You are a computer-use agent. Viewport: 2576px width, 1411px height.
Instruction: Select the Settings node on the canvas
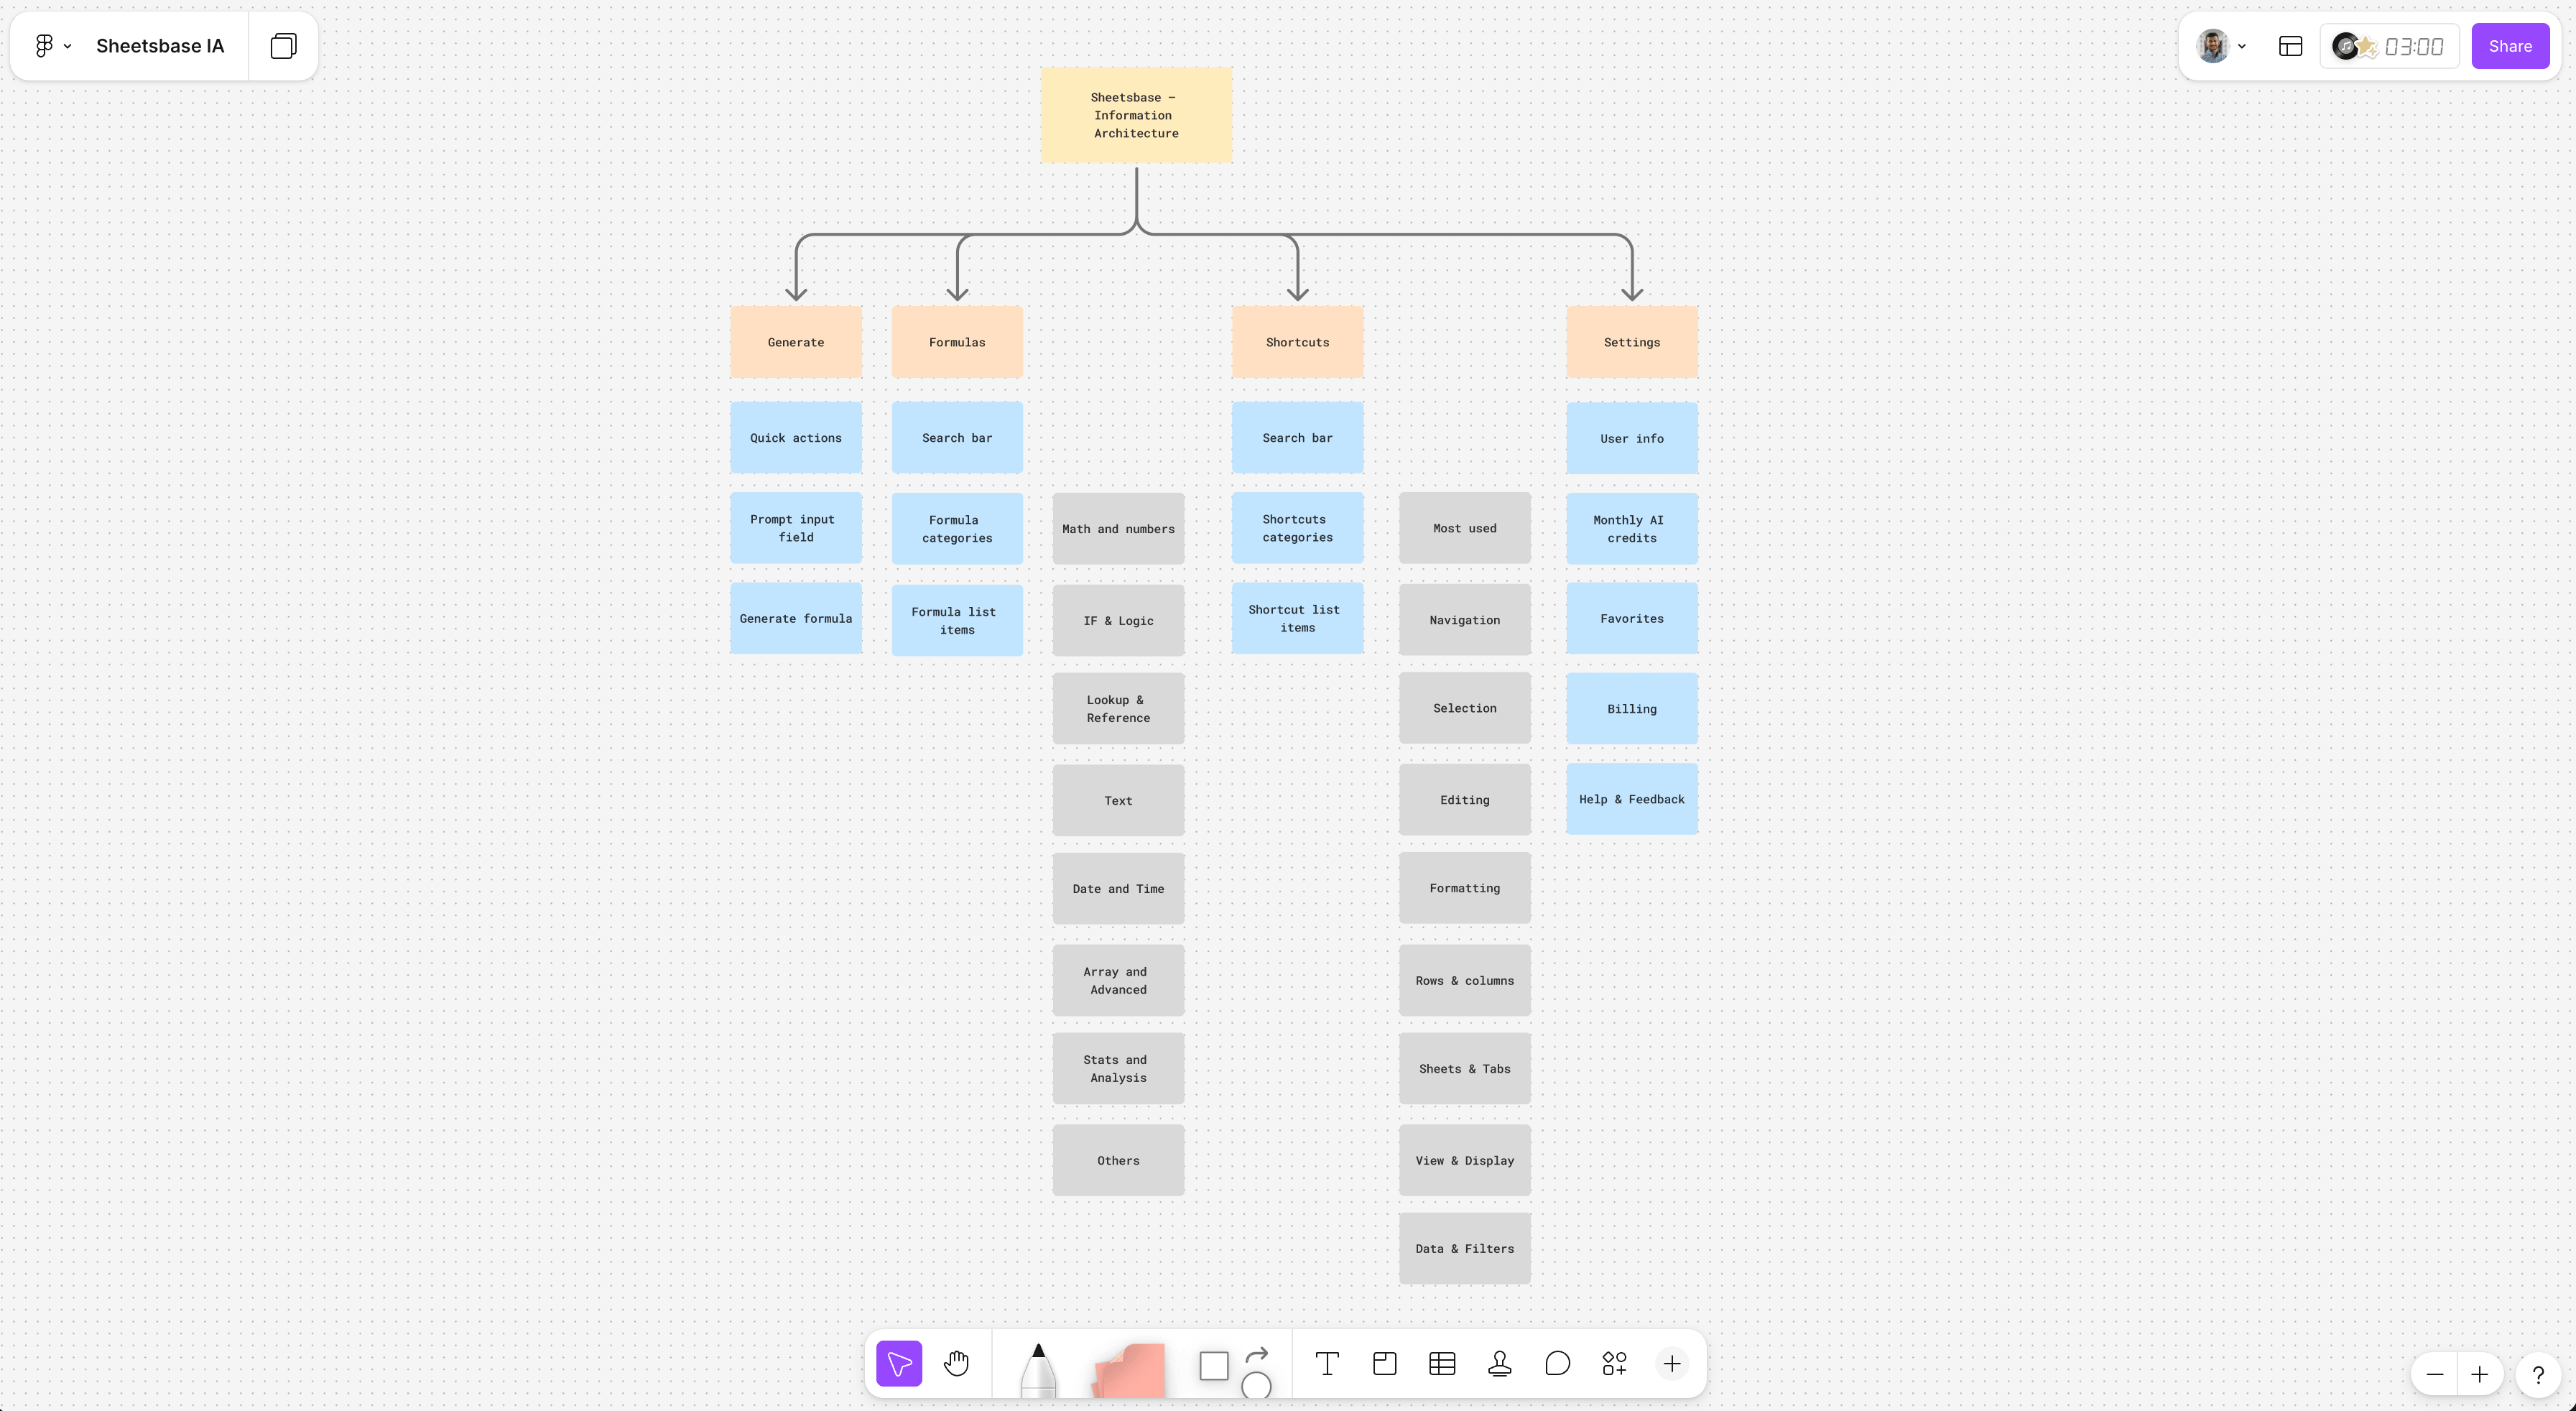[x=1632, y=341]
